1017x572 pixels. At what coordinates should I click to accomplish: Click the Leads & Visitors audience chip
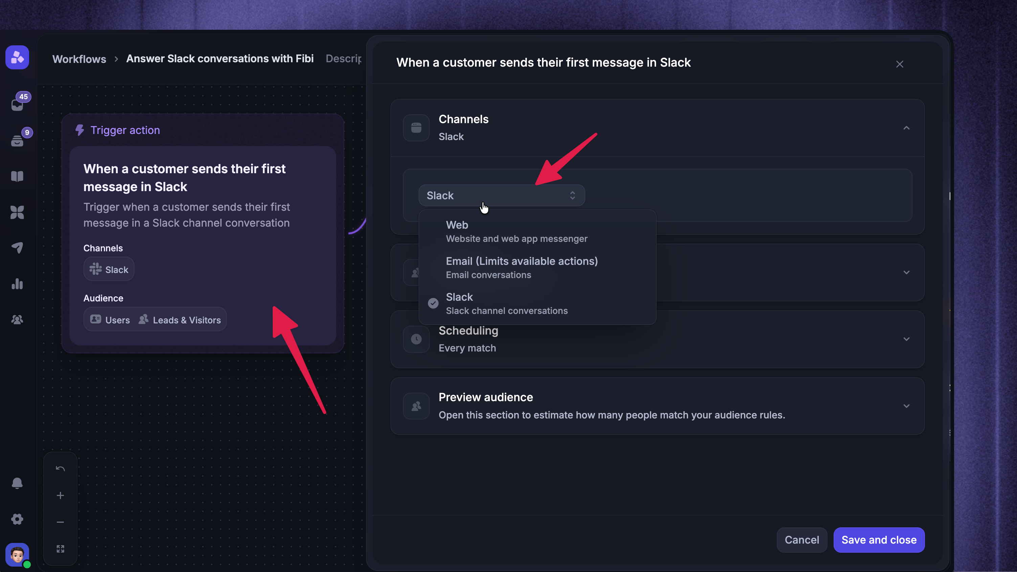tap(180, 320)
